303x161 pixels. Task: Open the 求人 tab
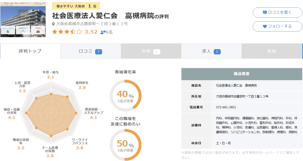[x=211, y=51]
